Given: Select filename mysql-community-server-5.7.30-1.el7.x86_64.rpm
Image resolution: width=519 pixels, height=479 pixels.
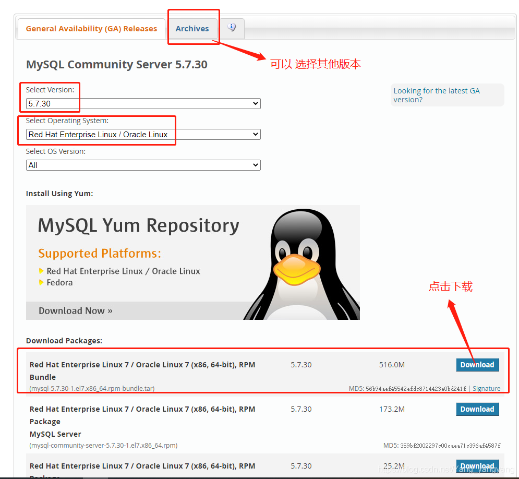Looking at the screenshot, I should [x=103, y=445].
